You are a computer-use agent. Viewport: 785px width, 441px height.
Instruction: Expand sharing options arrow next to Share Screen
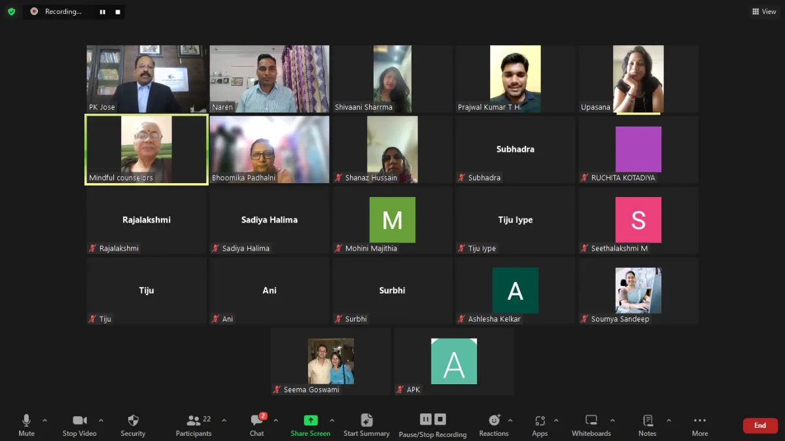332,420
